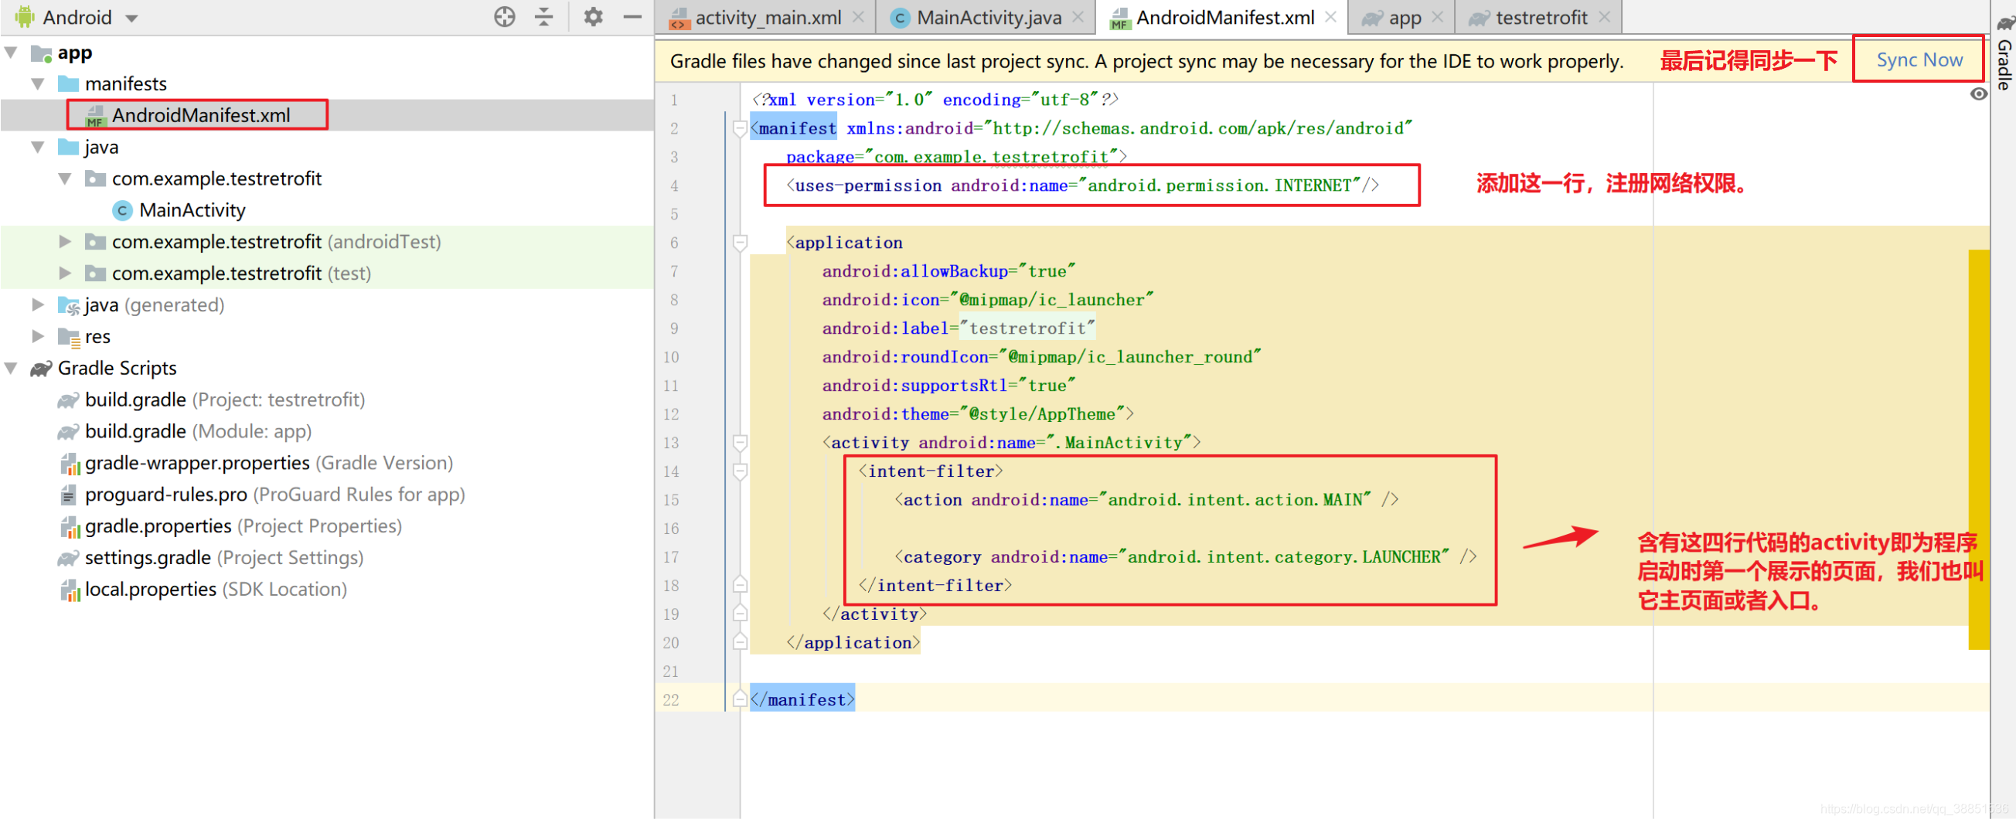This screenshot has height=823, width=2016.
Task: Click the uses-permission line in editor
Action: [x=1082, y=186]
